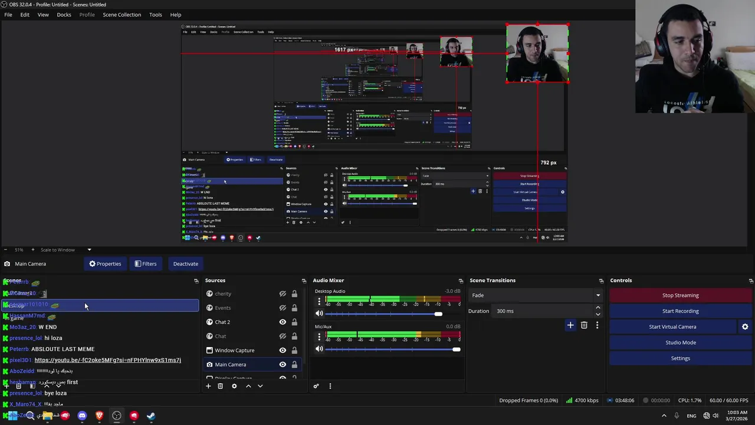
Task: Open Settings from Controls panel
Action: [x=680, y=358]
